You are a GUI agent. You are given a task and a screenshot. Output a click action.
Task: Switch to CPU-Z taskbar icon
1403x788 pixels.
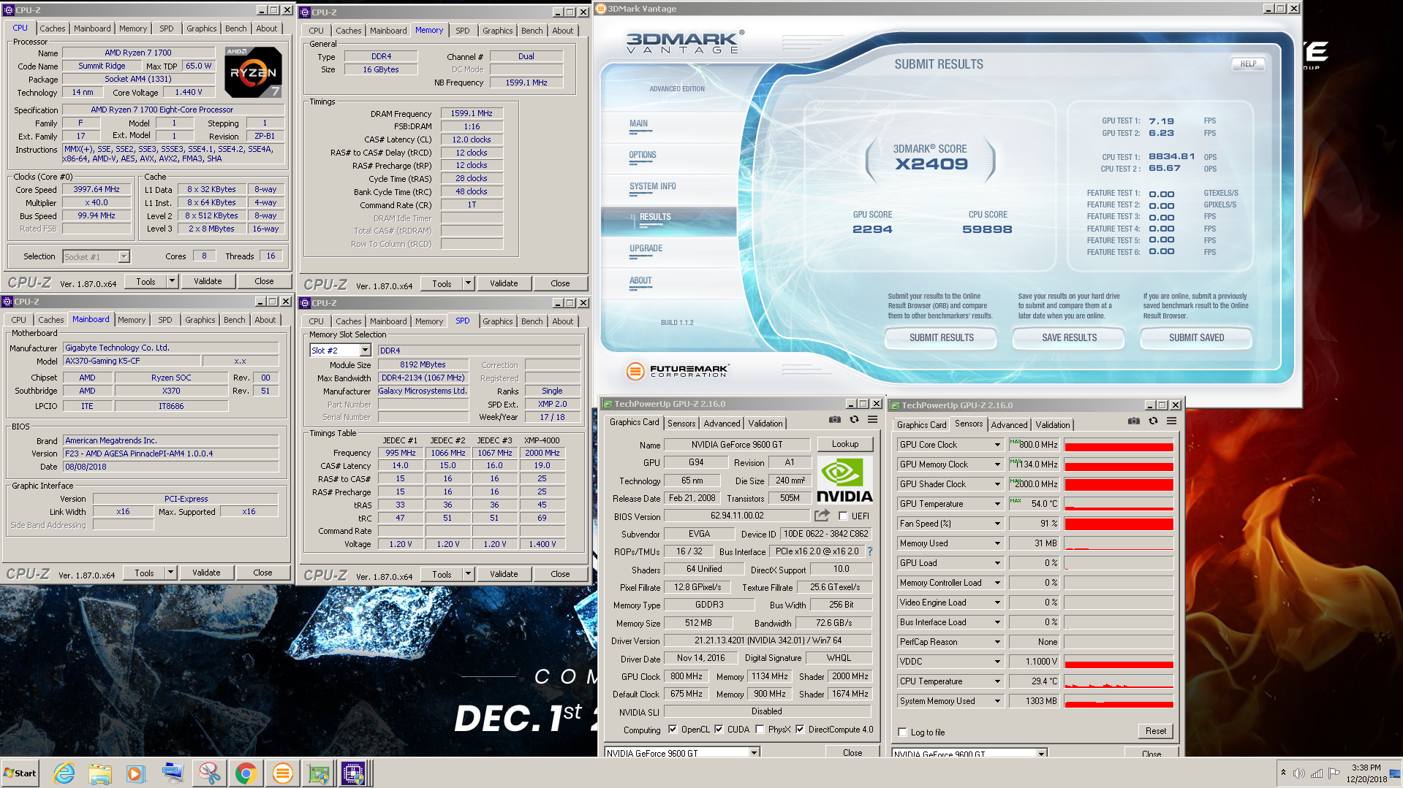tap(354, 773)
